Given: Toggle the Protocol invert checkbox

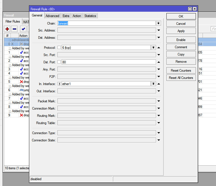Looking at the screenshot, I should pos(59,48).
